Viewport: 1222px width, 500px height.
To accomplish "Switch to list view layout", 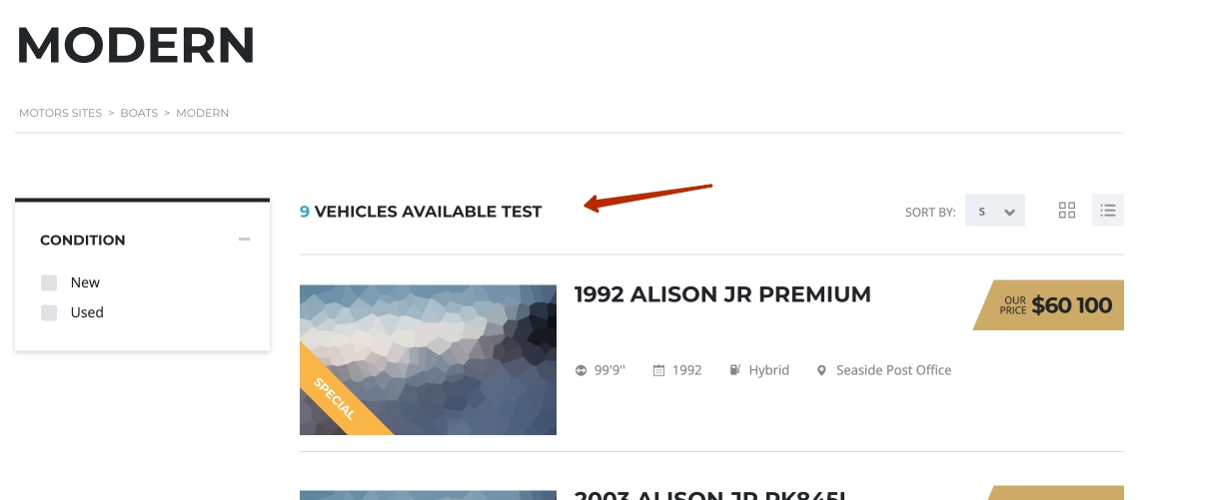I will [1107, 211].
